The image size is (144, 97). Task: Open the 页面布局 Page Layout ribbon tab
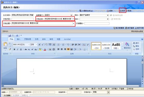28,39
